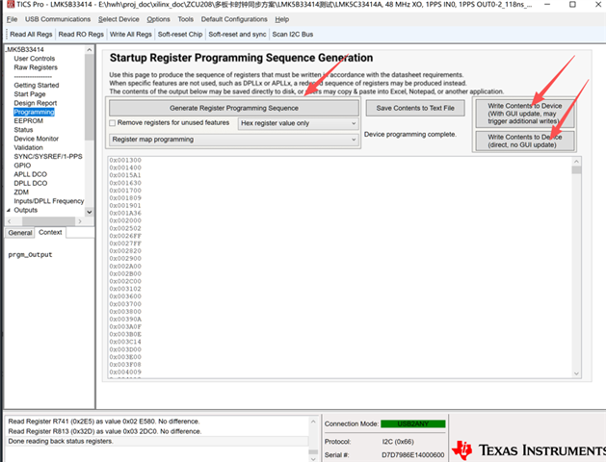
Task: Click log line Read Register R813
Action: (x=105, y=431)
